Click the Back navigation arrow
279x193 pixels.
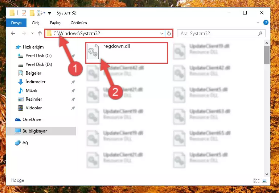[x=13, y=33]
